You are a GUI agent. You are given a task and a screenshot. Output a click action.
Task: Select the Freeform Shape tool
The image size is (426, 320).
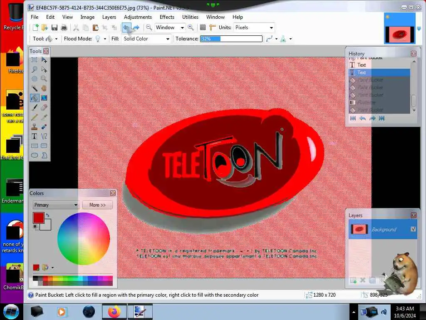tap(44, 155)
